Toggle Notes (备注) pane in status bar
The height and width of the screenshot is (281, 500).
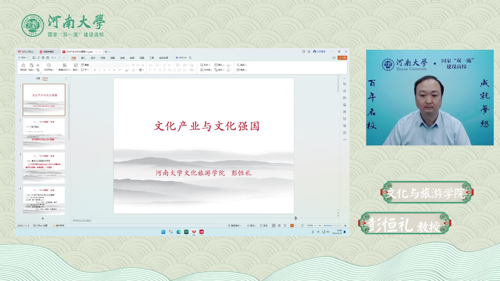click(252, 226)
